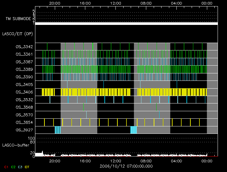Click the TM SUBMODE label
Image resolution: width=227 pixels, height=172 pixels.
pos(18,19)
